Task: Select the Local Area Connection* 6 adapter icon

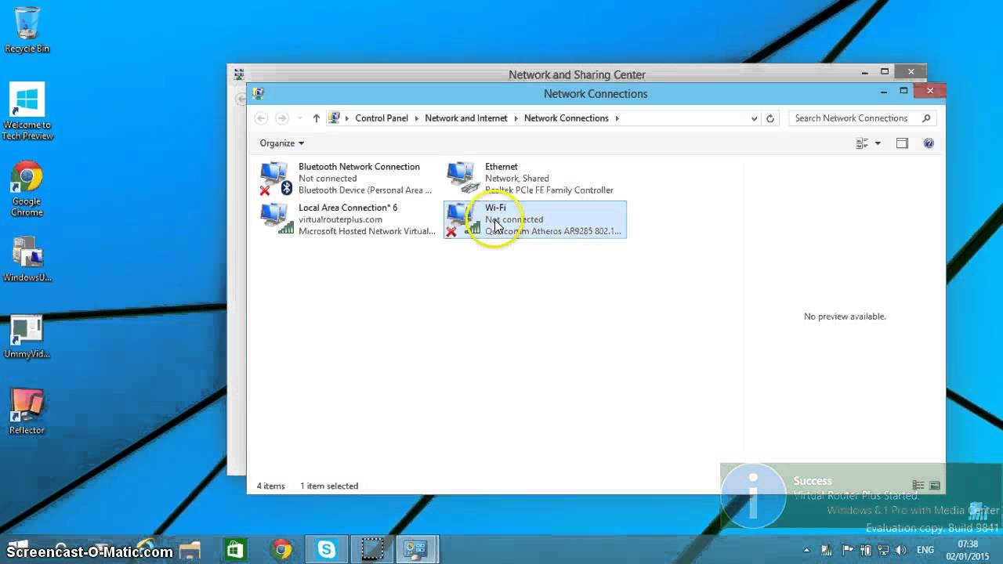Action: click(276, 219)
